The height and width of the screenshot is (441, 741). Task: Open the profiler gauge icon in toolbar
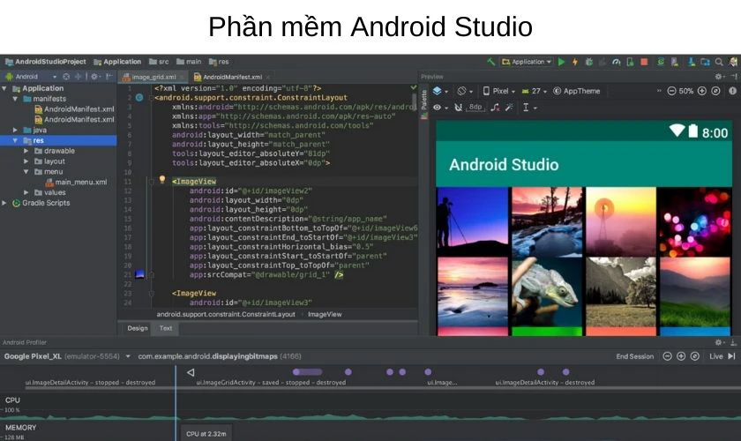click(x=617, y=62)
